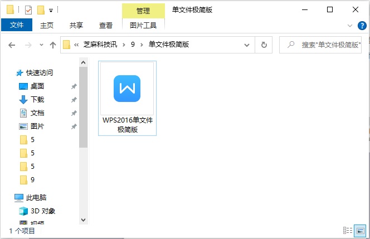Open folder 9 in navigation pane
Screen dimensions: 370x239
coord(32,180)
